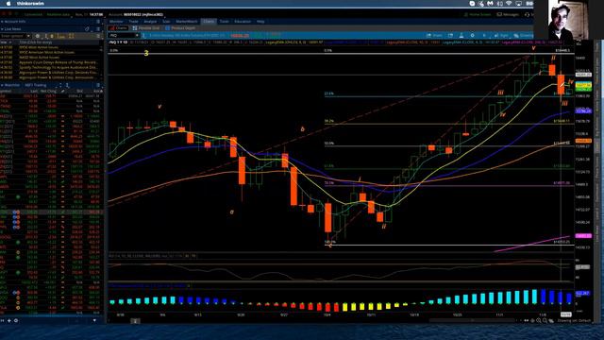Open Edit Studies flask icon
This screenshot has height=340, width=604.
461,36
